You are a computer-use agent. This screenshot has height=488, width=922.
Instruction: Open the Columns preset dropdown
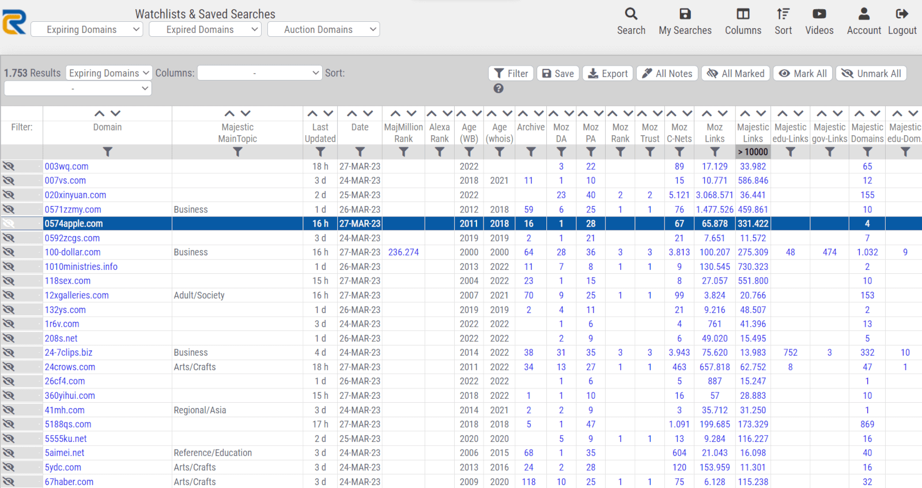[259, 73]
